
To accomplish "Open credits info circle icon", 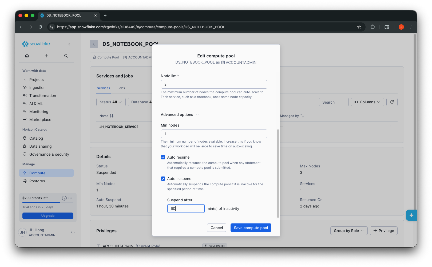I will (x=64, y=198).
